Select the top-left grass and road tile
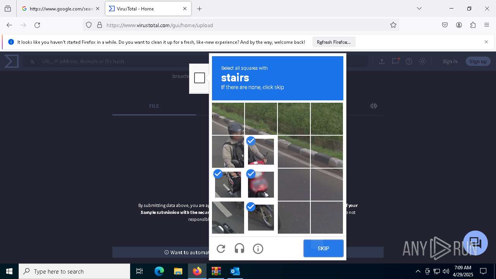The image size is (496, 279). coord(228,119)
